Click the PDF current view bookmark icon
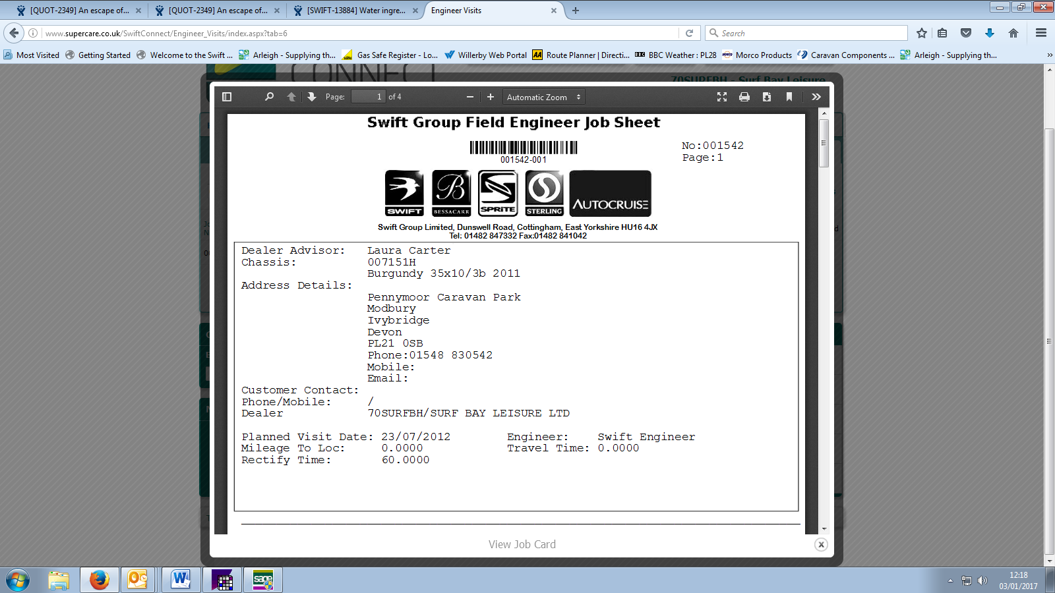This screenshot has height=593, width=1055. (x=789, y=97)
